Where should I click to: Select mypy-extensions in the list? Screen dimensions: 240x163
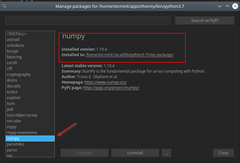pos(22,133)
